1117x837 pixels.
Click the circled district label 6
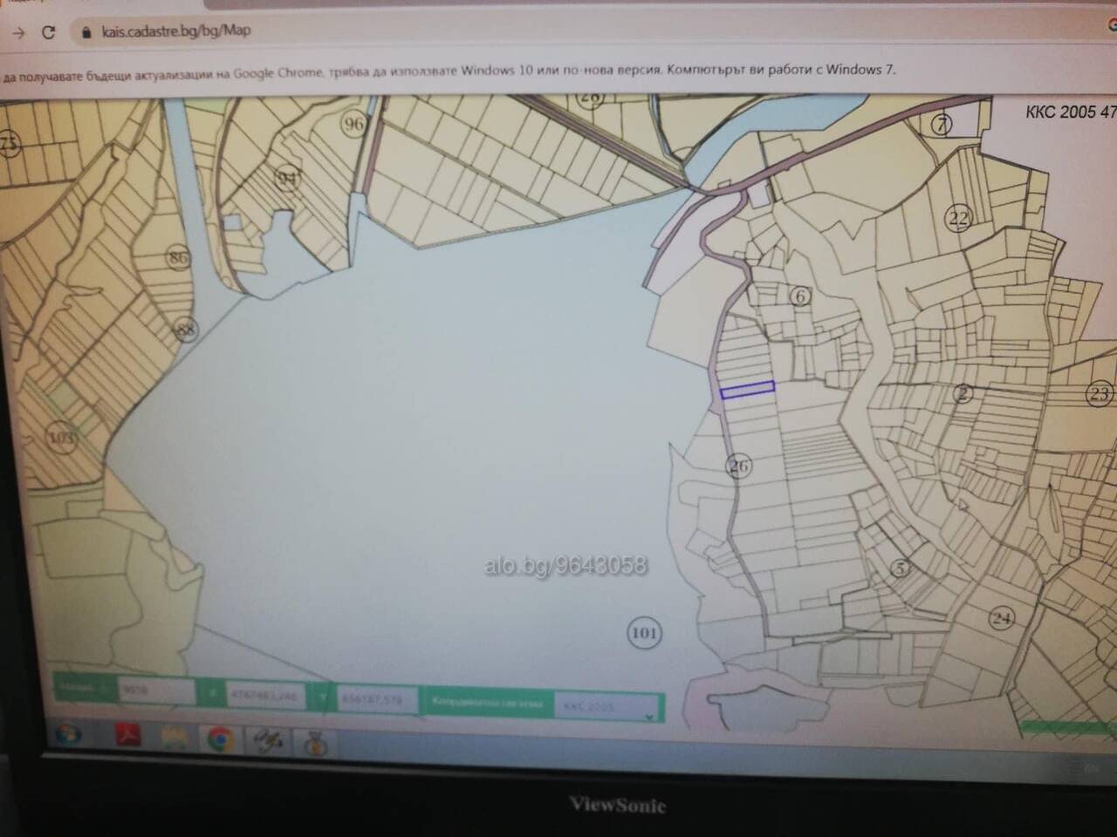800,296
